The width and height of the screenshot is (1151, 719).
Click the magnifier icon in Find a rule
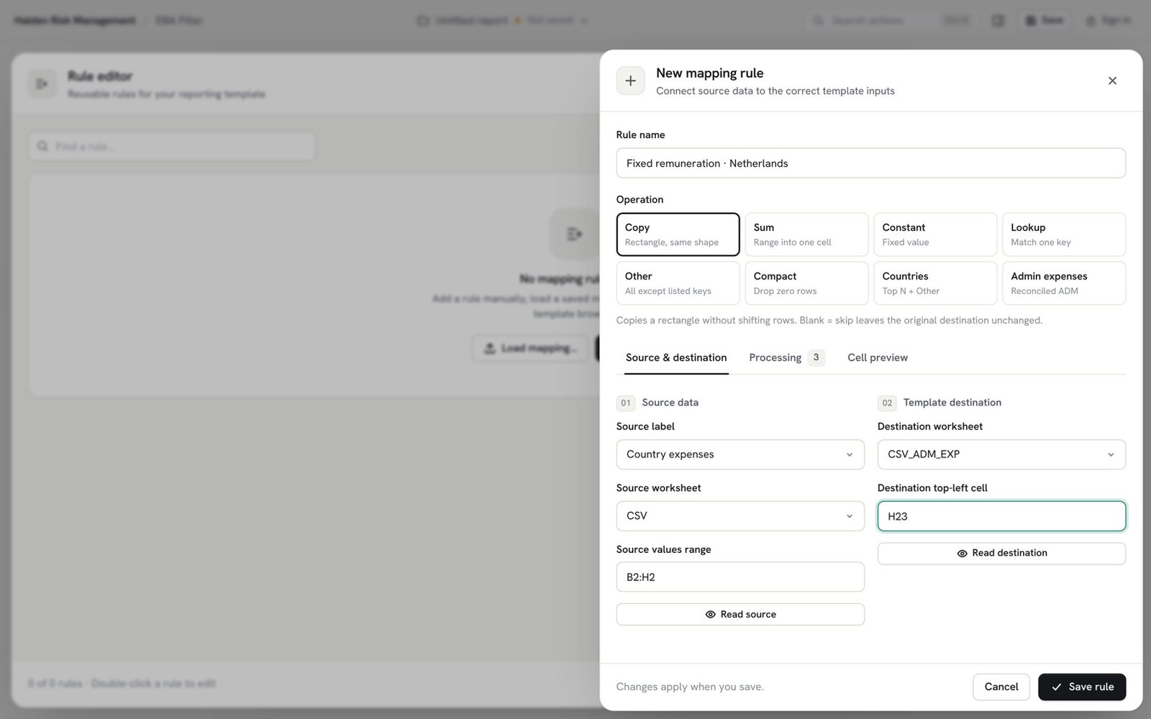pyautogui.click(x=42, y=146)
